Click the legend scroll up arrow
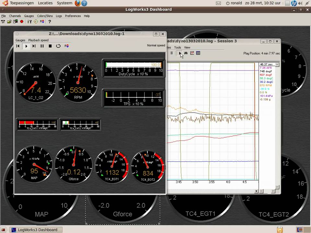The height and width of the screenshot is (233, 311). [x=277, y=65]
